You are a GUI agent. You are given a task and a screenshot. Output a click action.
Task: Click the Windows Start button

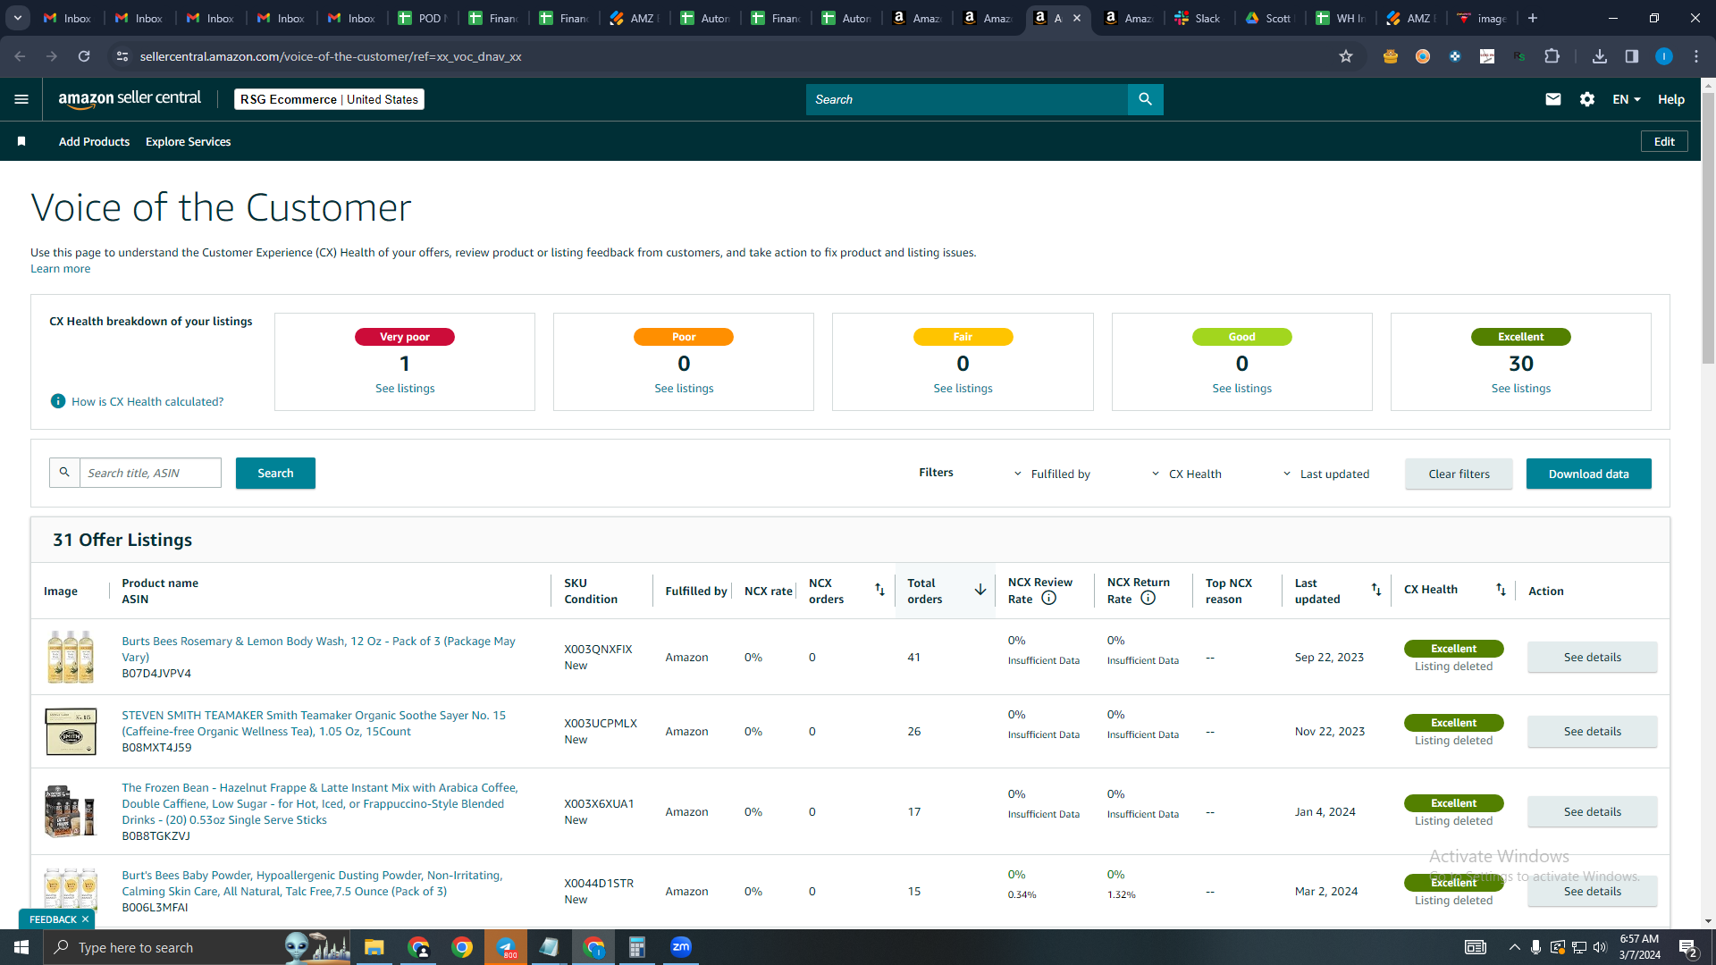21,947
